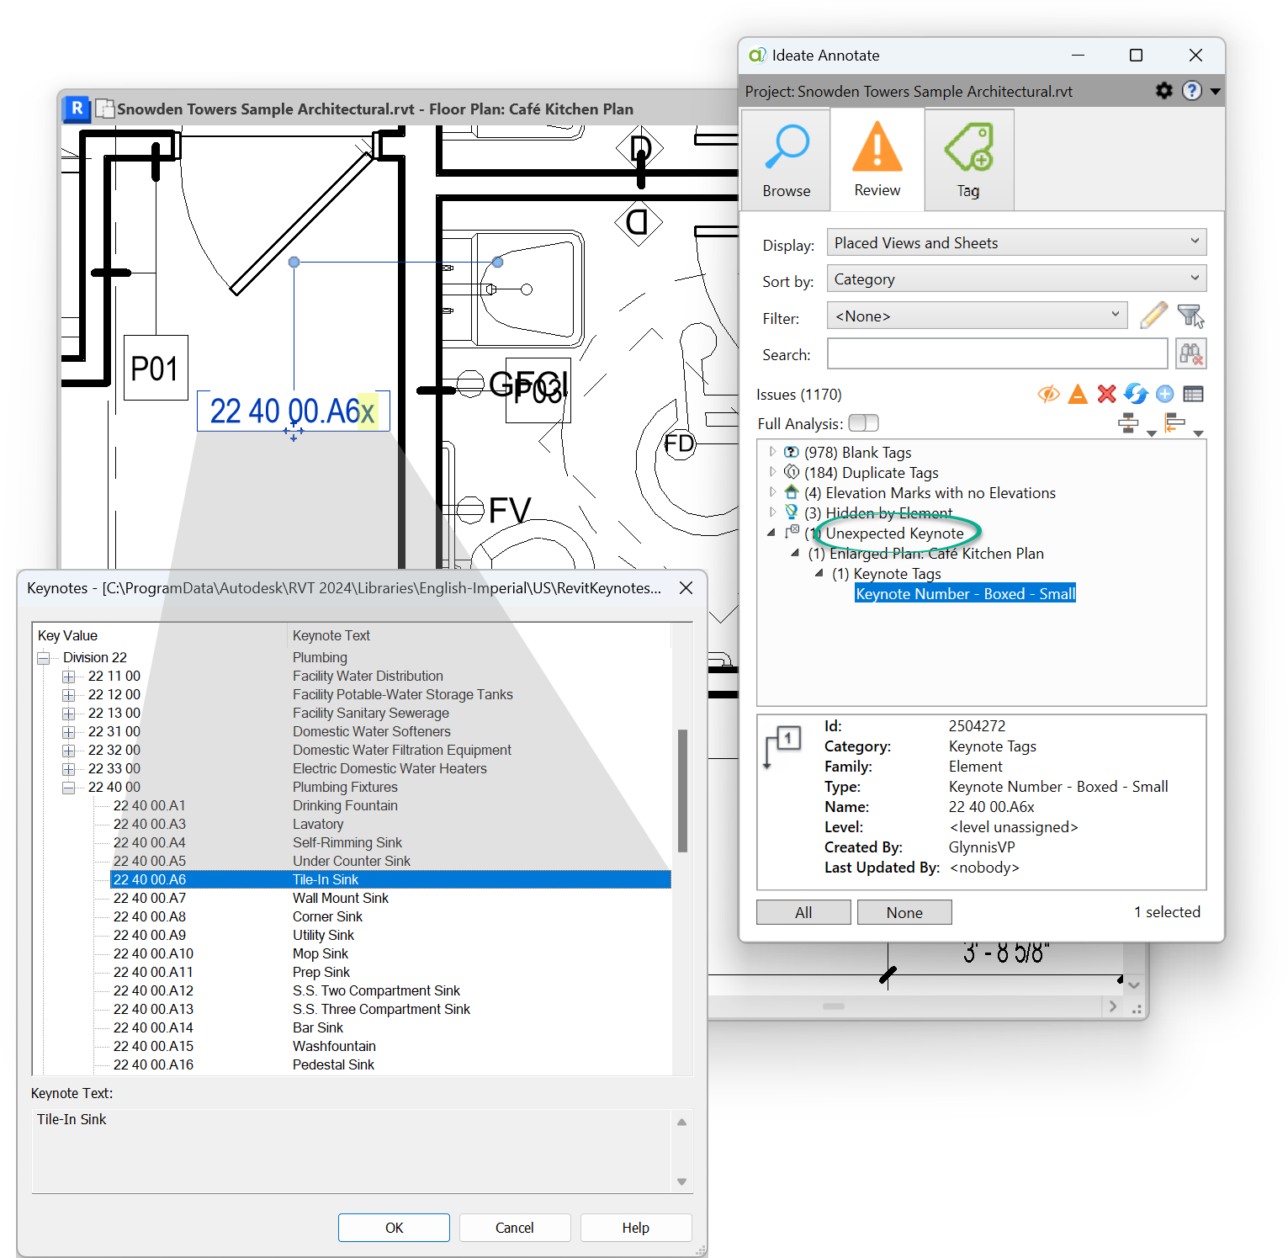Confirm the Keynotes dialog with OK
This screenshot has height=1258, width=1288.
tap(394, 1228)
